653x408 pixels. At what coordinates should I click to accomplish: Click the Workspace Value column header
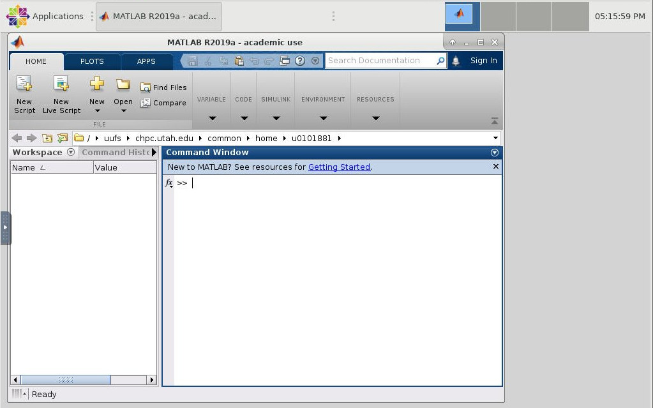[x=125, y=167]
